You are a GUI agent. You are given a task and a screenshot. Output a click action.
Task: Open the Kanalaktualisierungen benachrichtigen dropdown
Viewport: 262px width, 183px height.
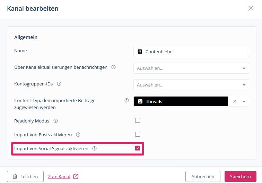[x=244, y=68]
